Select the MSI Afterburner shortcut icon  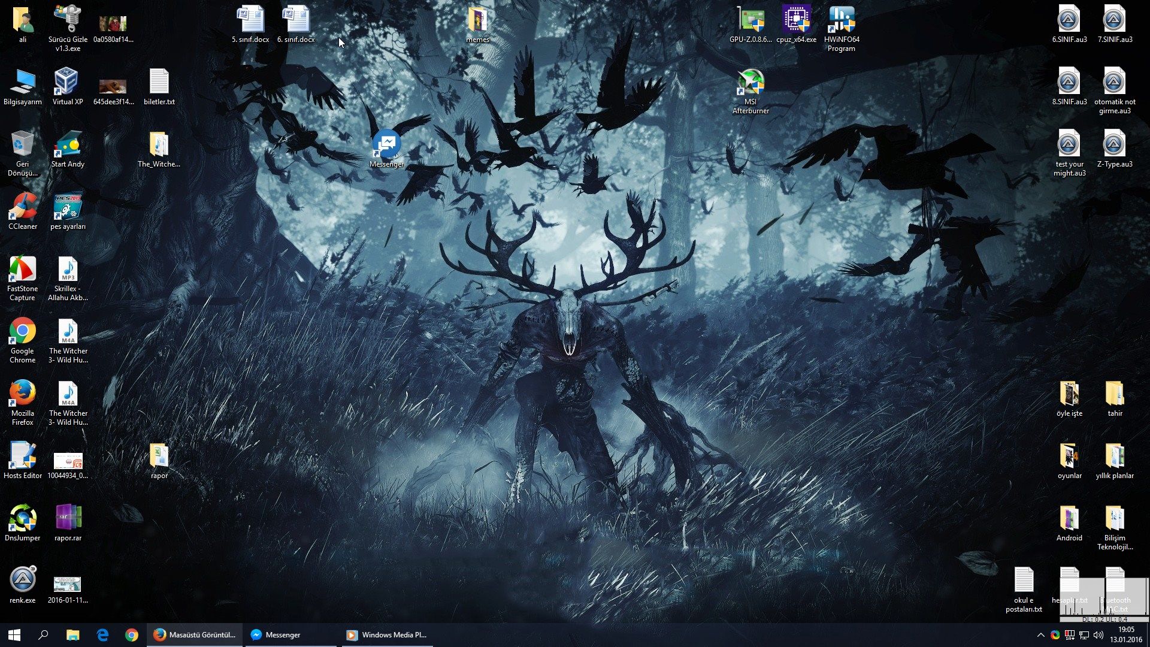[750, 83]
